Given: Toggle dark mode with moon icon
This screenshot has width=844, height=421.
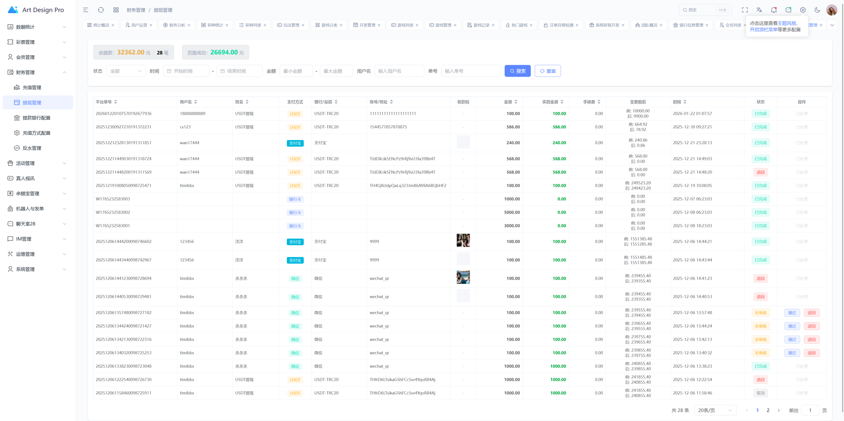Looking at the screenshot, I should tap(817, 10).
